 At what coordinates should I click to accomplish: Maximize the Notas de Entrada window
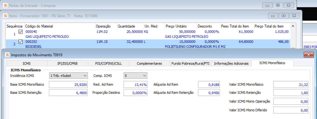tap(278, 5)
